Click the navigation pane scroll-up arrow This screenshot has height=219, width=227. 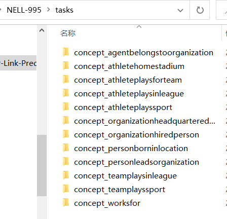click(x=42, y=30)
